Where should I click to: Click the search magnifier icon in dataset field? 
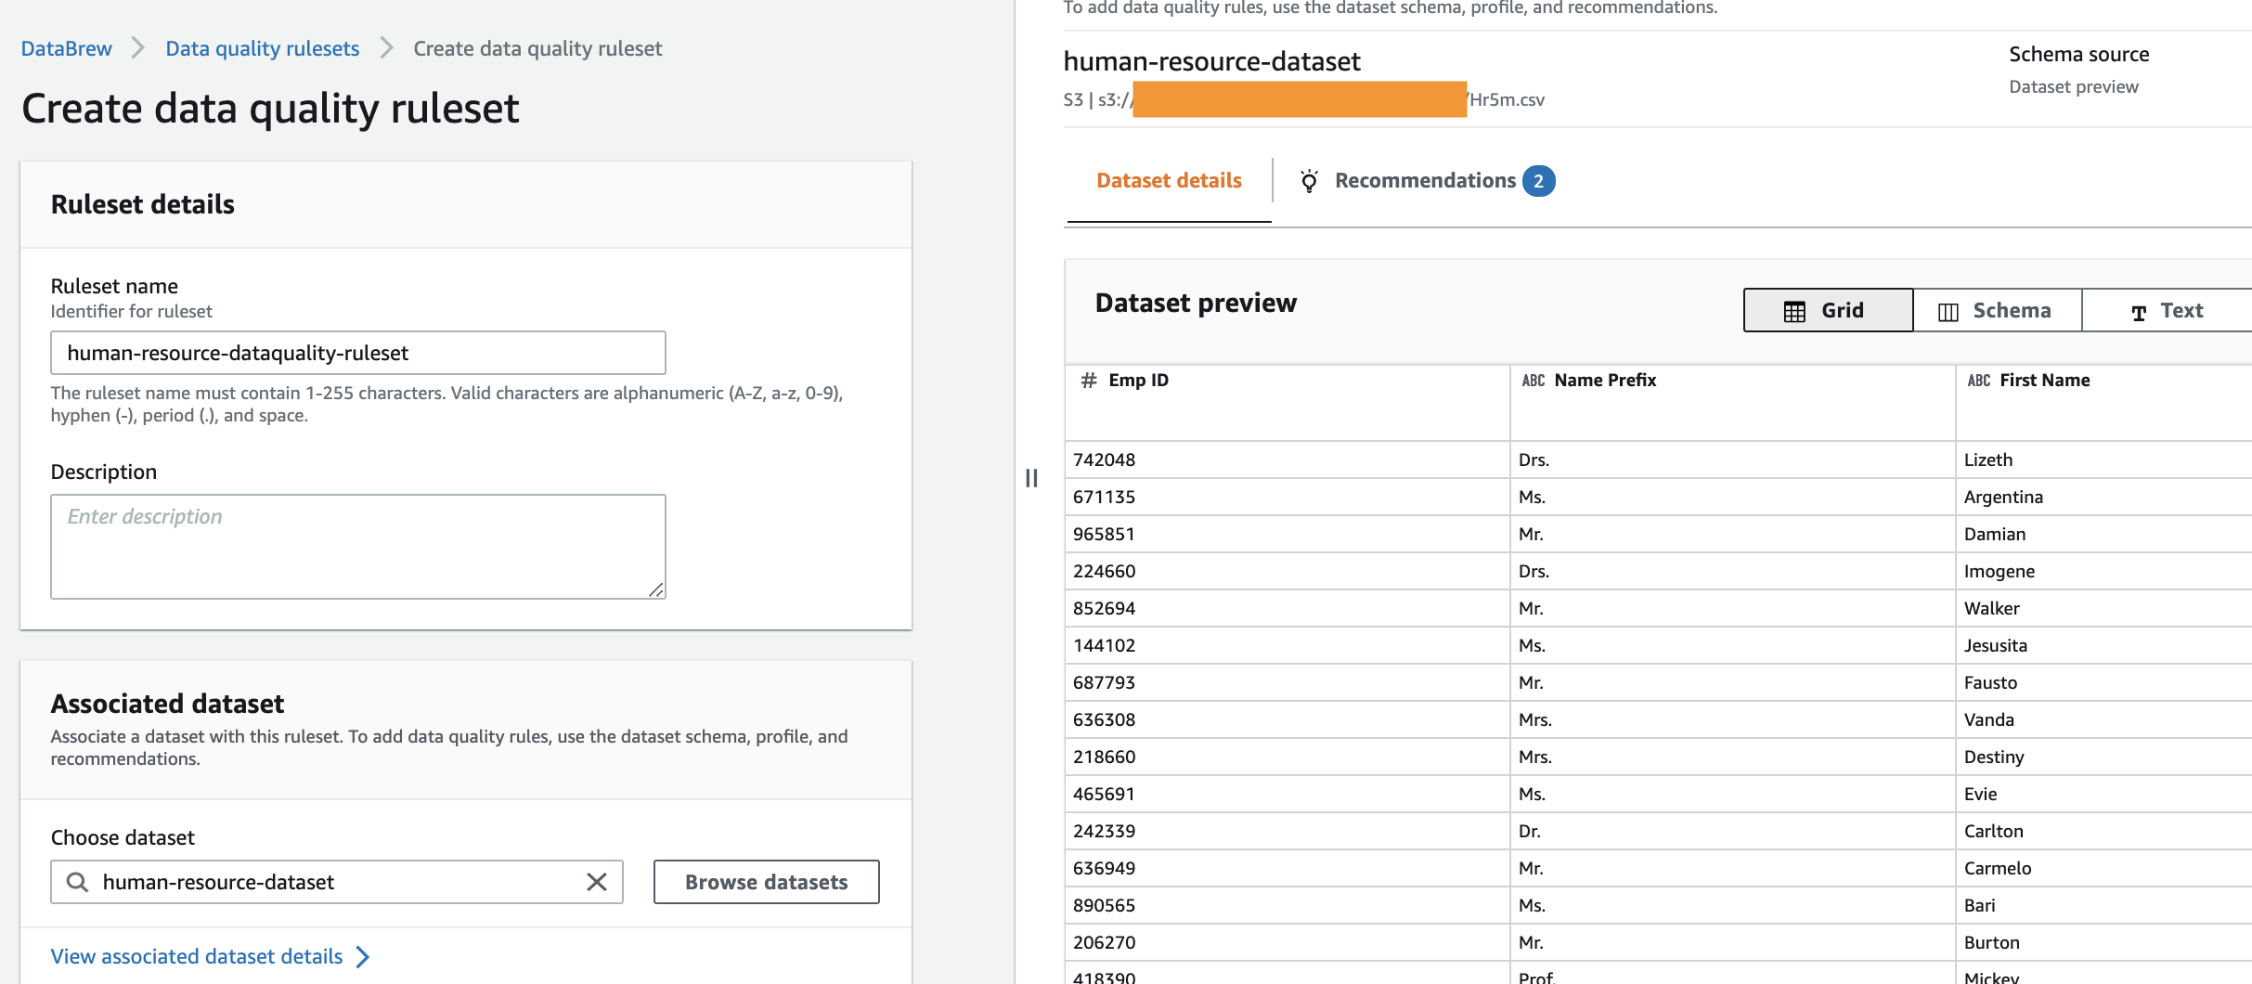78,882
